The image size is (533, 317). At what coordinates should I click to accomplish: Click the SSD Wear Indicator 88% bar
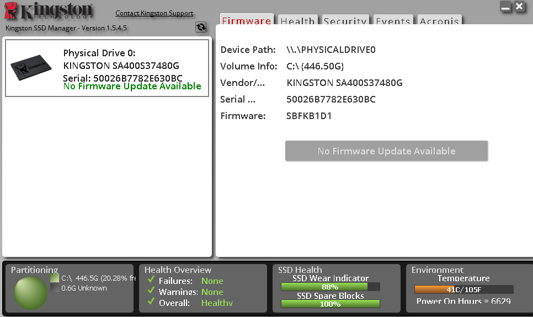331,287
